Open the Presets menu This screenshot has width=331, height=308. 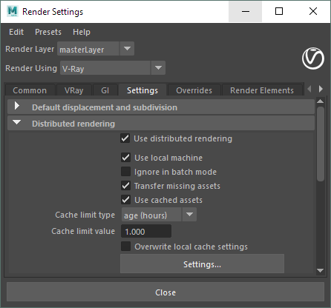(x=48, y=32)
